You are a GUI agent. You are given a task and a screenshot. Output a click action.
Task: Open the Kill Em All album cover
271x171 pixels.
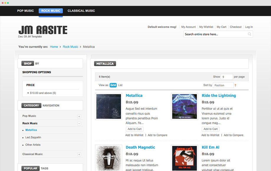pos(185,158)
